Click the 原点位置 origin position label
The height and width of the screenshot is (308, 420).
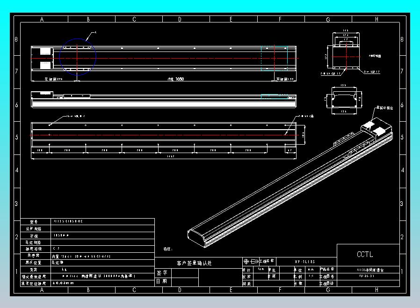(34, 263)
